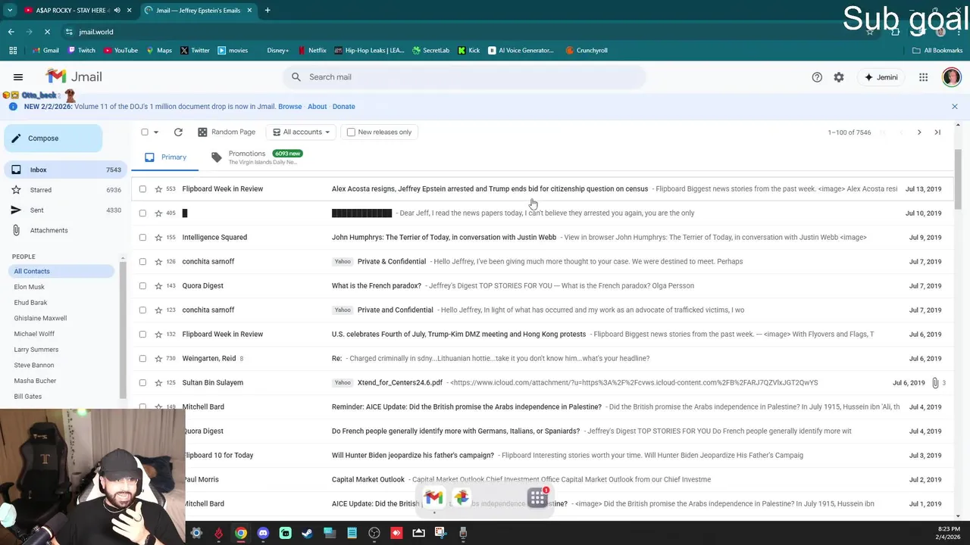Follow the Browse link in banner
Image resolution: width=970 pixels, height=545 pixels.
(x=289, y=107)
